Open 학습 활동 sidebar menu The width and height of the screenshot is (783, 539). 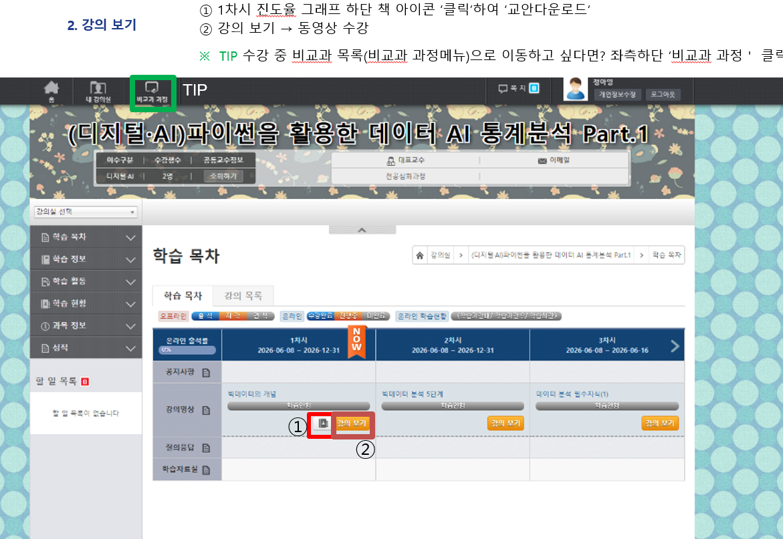click(86, 281)
